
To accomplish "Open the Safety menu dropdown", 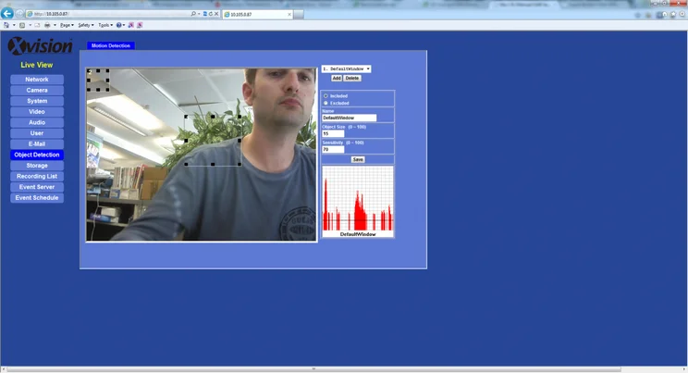I will [86, 26].
